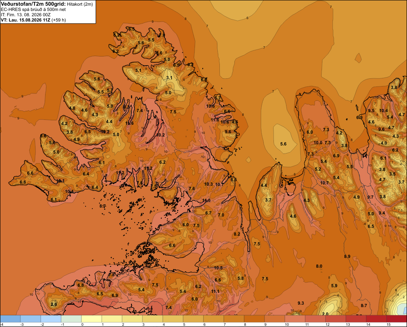Select the blue legend swatch between -4 and -3

coord(11,319)
